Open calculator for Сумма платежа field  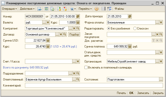pos(130,46)
